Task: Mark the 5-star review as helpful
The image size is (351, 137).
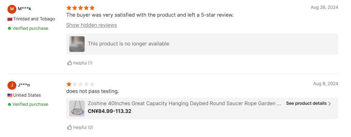Action: (x=80, y=63)
